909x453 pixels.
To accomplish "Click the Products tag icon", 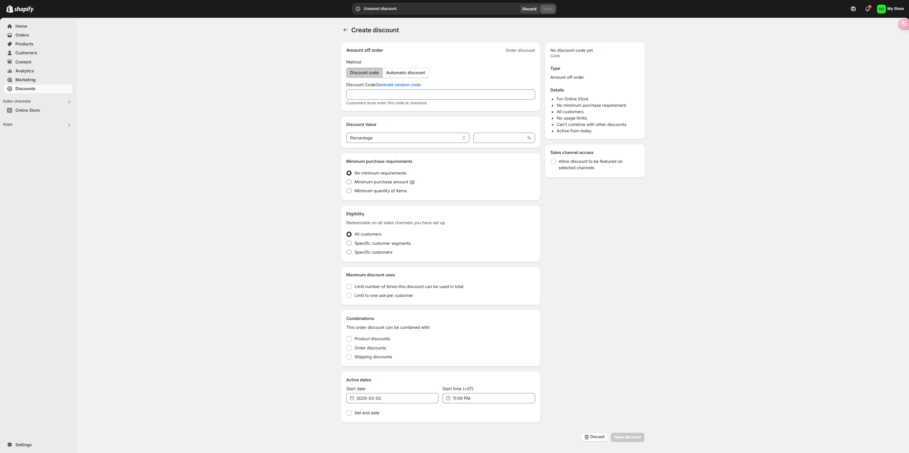I will coord(10,44).
